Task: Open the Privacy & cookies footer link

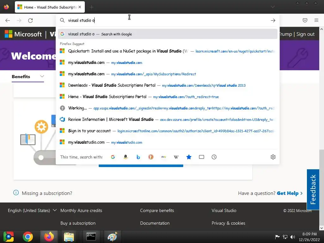Action: (228, 223)
